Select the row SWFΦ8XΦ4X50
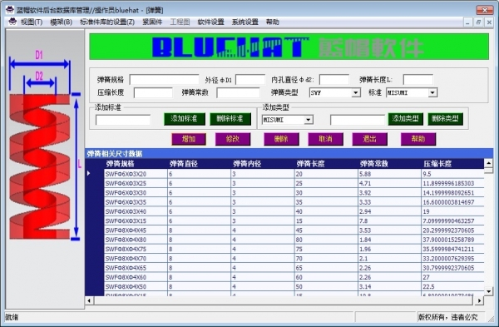The image size is (499, 327). tap(294, 286)
